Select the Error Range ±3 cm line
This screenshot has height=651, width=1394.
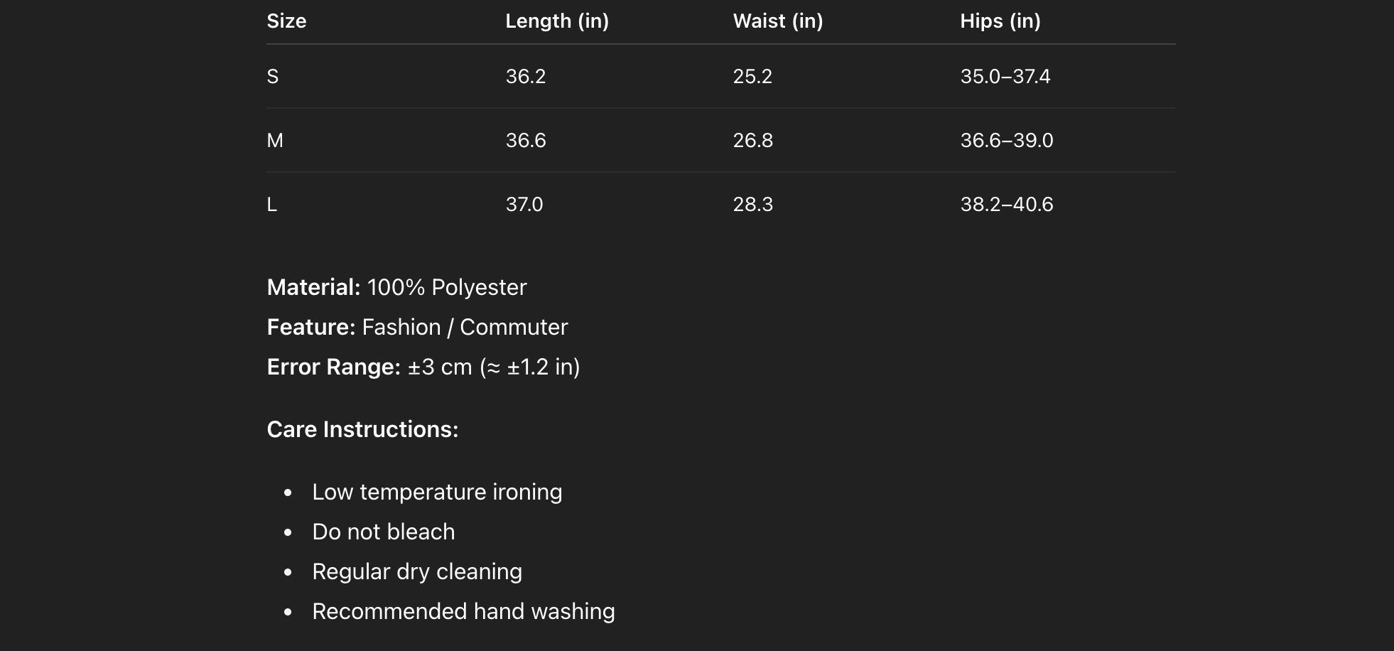[x=423, y=367]
